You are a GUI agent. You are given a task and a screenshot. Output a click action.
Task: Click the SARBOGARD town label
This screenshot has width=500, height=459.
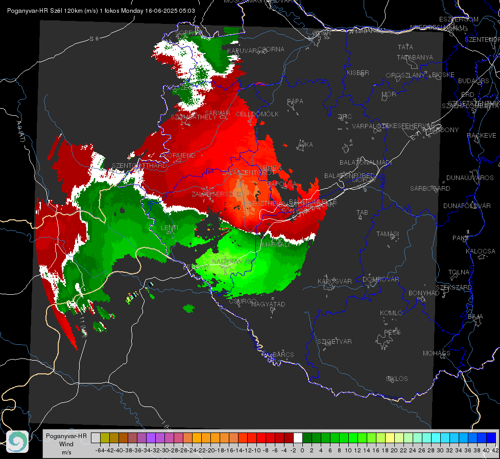click(430, 189)
